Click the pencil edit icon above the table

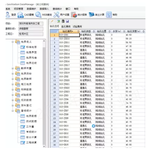[x=52, y=21]
